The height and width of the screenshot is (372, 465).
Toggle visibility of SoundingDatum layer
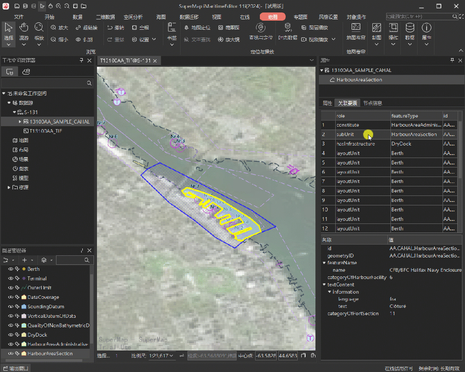pos(11,307)
